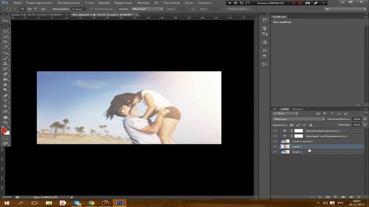Open the tool preset picker arrow

[14, 9]
